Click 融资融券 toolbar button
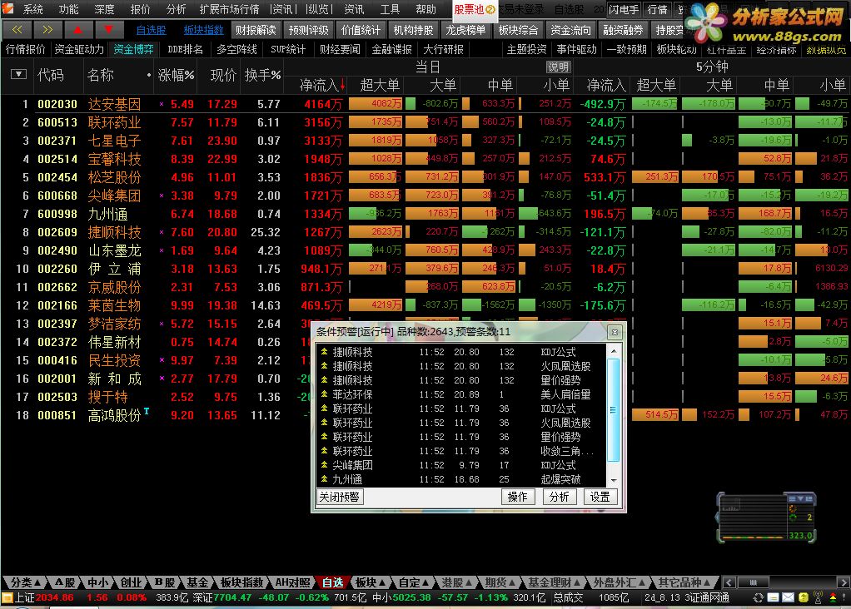The image size is (851, 609). coord(623,30)
